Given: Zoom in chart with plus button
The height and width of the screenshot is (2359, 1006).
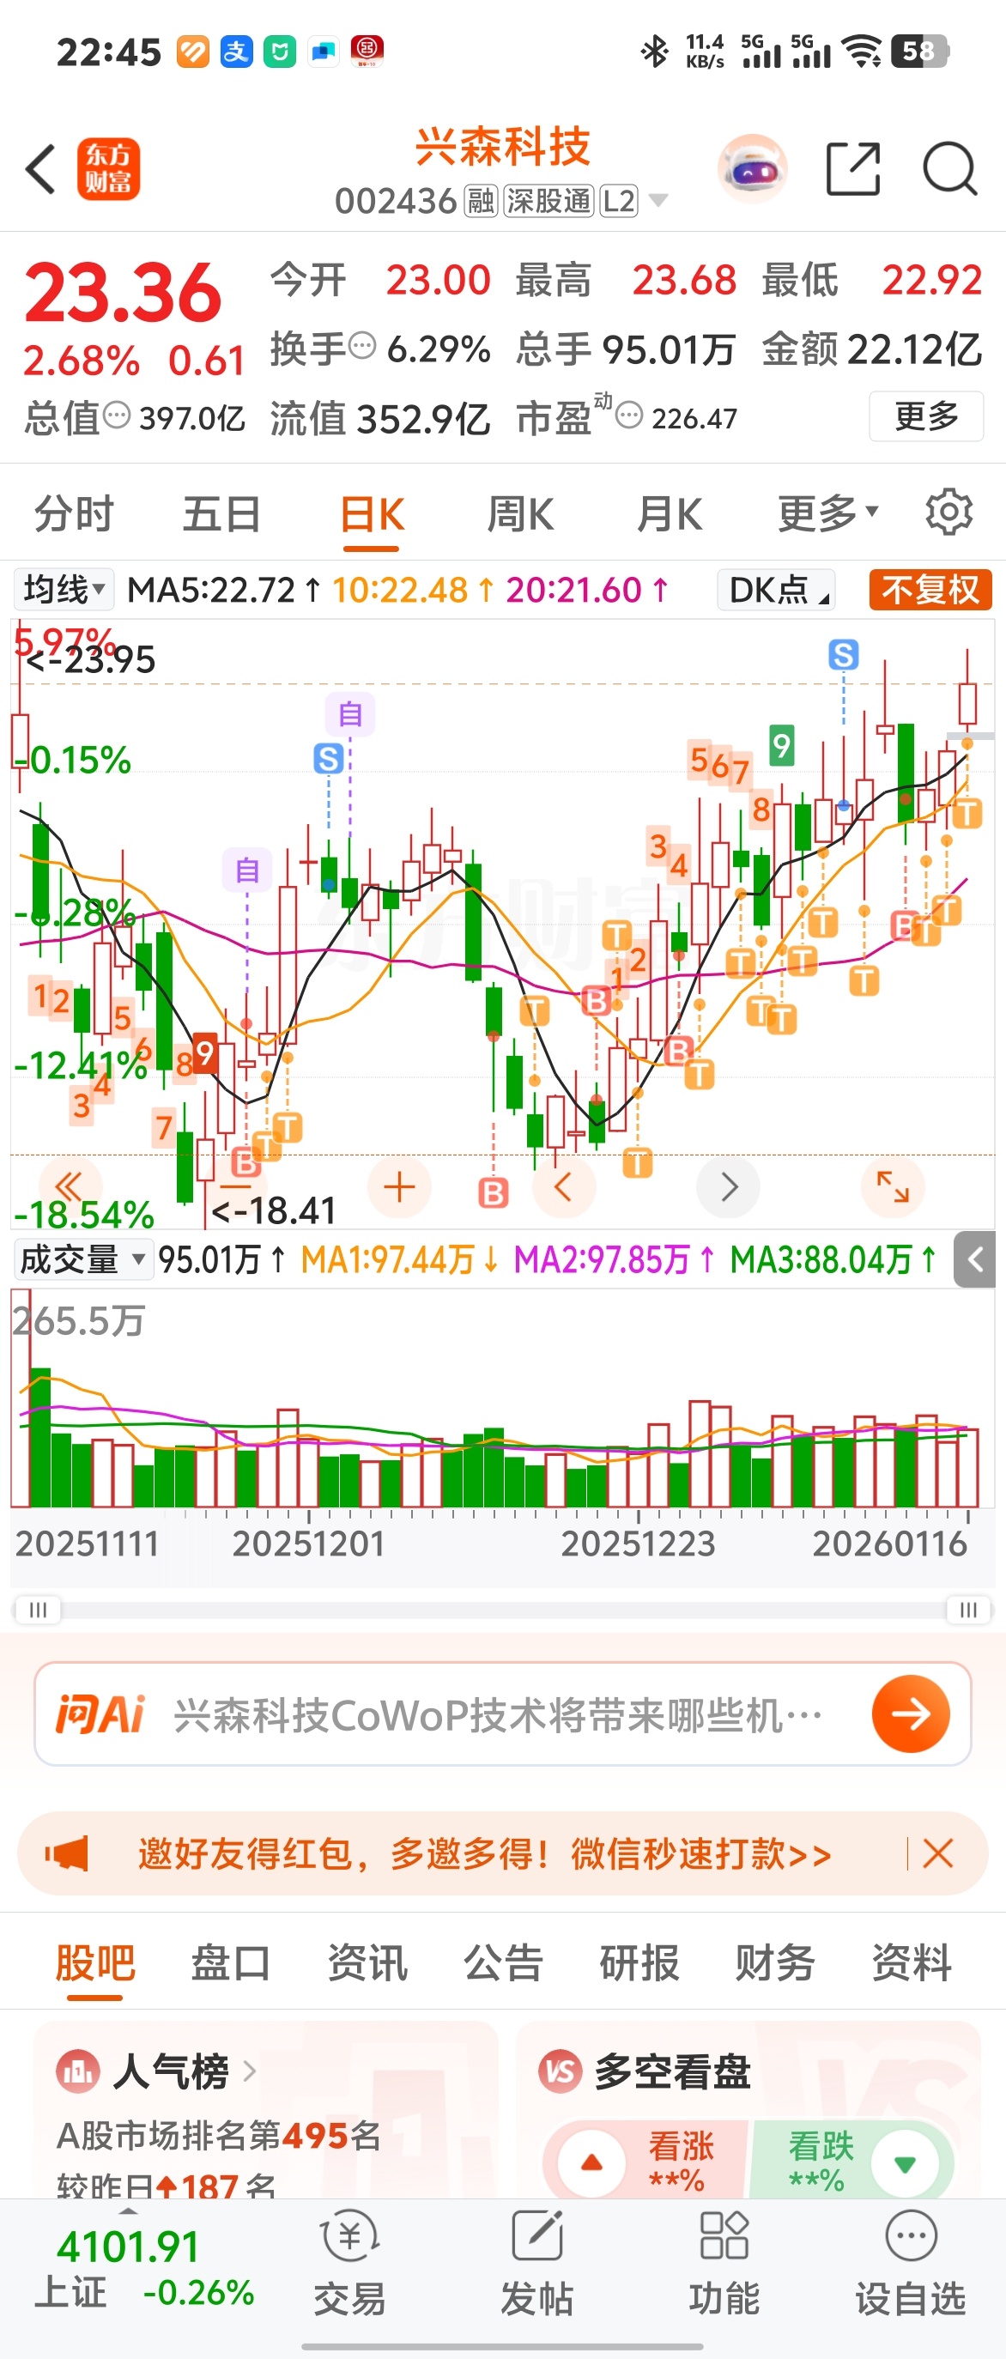Looking at the screenshot, I should click(399, 1187).
